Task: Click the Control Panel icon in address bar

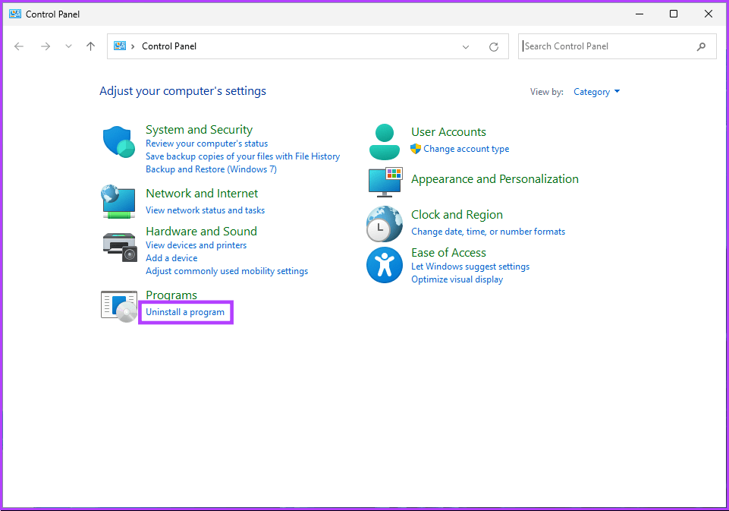Action: 120,46
